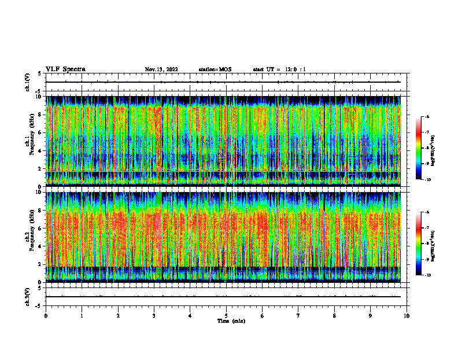Viewport: 458px width, 354px height.
Task: Click time axis tick label "10" at the axis end
Action: [407, 316]
